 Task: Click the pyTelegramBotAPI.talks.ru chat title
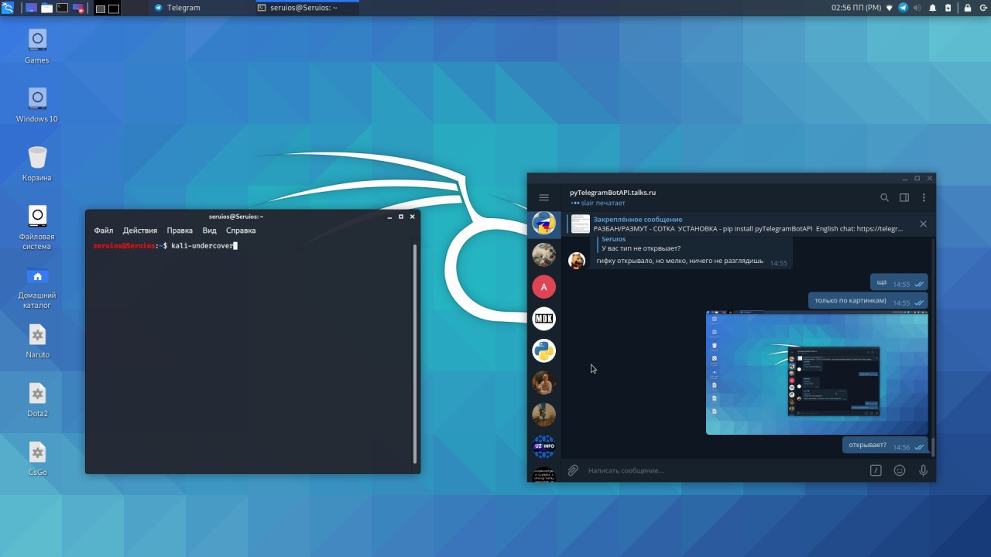[612, 192]
